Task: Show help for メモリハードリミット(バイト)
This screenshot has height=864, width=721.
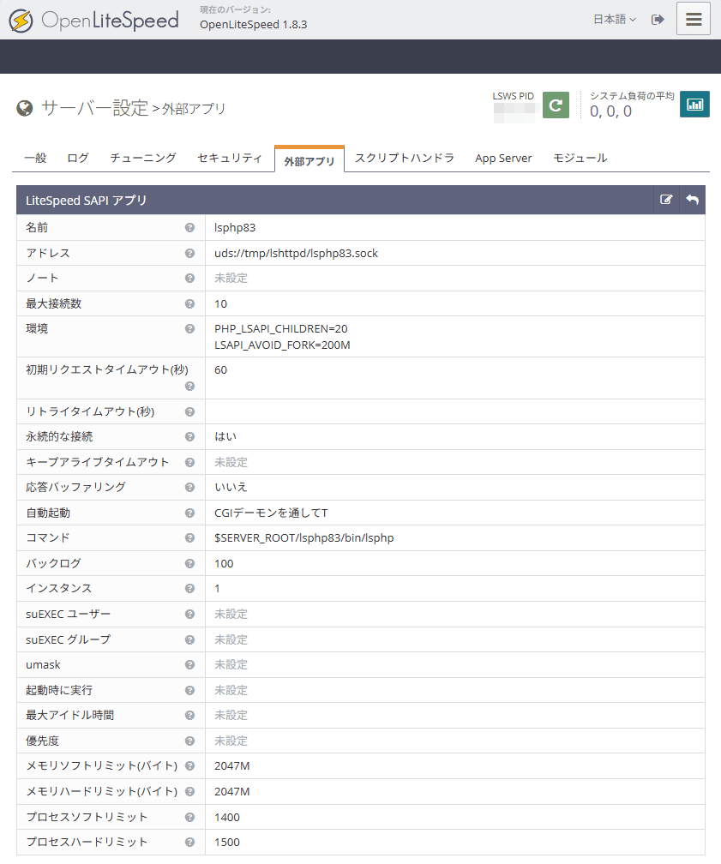Action: pyautogui.click(x=189, y=792)
